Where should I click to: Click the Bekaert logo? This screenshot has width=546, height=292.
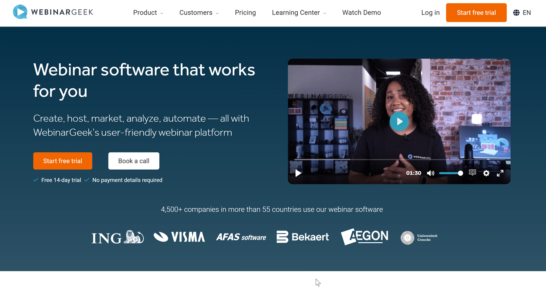click(303, 237)
